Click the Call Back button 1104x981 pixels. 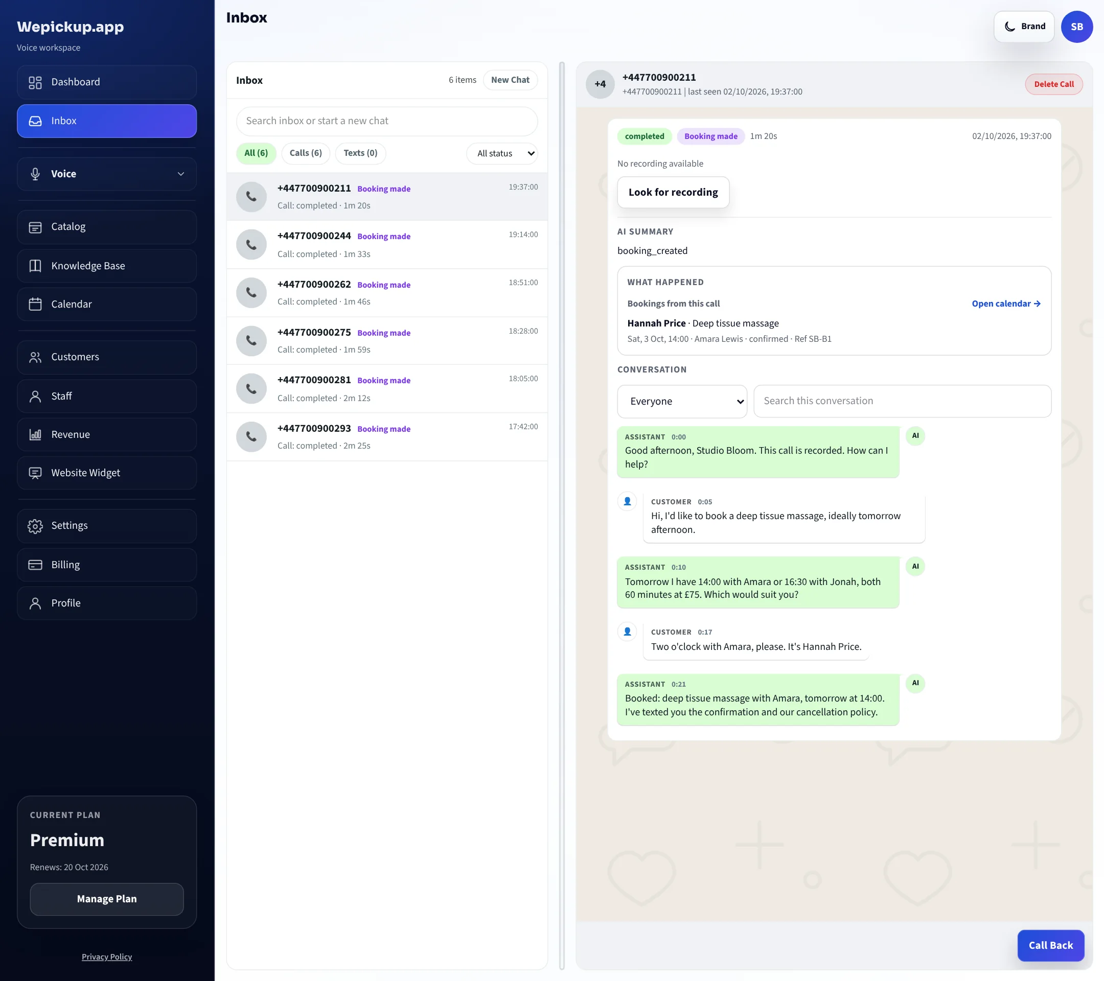tap(1050, 945)
